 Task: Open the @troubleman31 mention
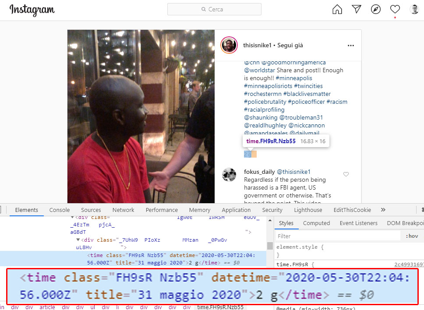click(x=301, y=118)
